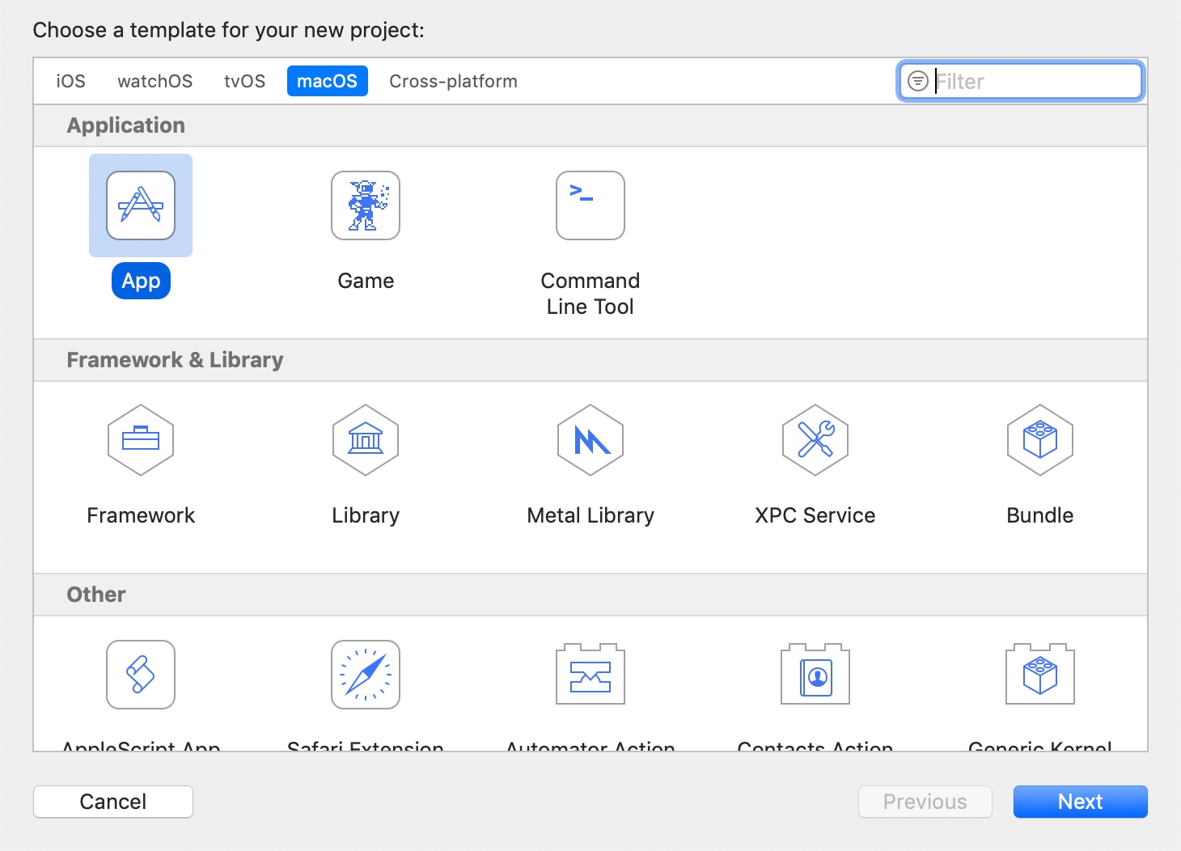Viewport: 1181px width, 851px height.
Task: Click the Bundle label
Action: coord(1040,515)
